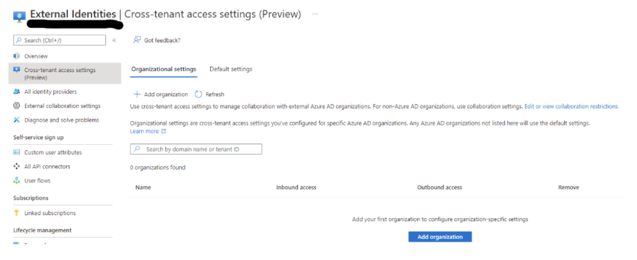Select Cross-tenant access settings (Preview) menu item
The width and height of the screenshot is (637, 260).
(x=65, y=73)
